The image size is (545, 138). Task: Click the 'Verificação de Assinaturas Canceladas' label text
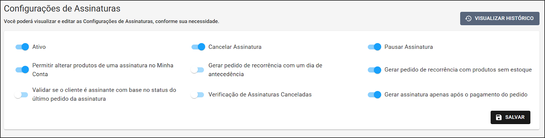260,94
